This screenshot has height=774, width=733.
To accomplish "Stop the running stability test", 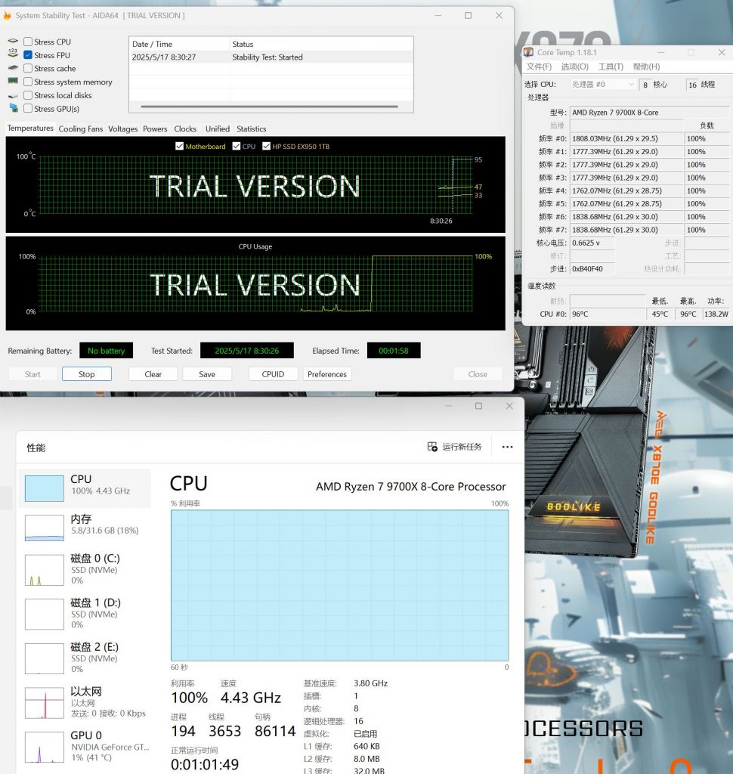I will [87, 374].
